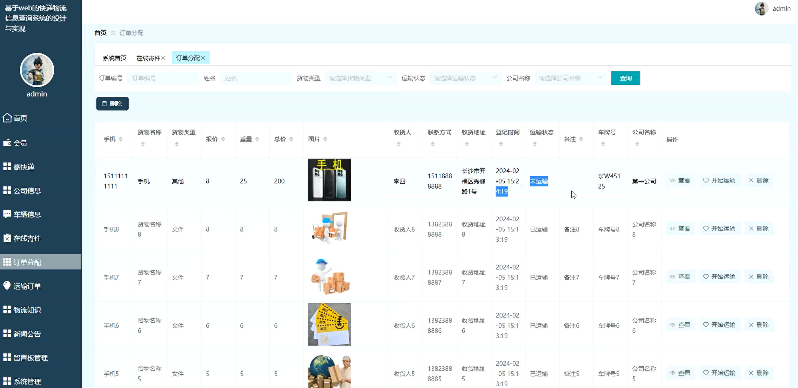The image size is (798, 388).
Task: Open 首页 in the sidebar
Action: [x=21, y=118]
